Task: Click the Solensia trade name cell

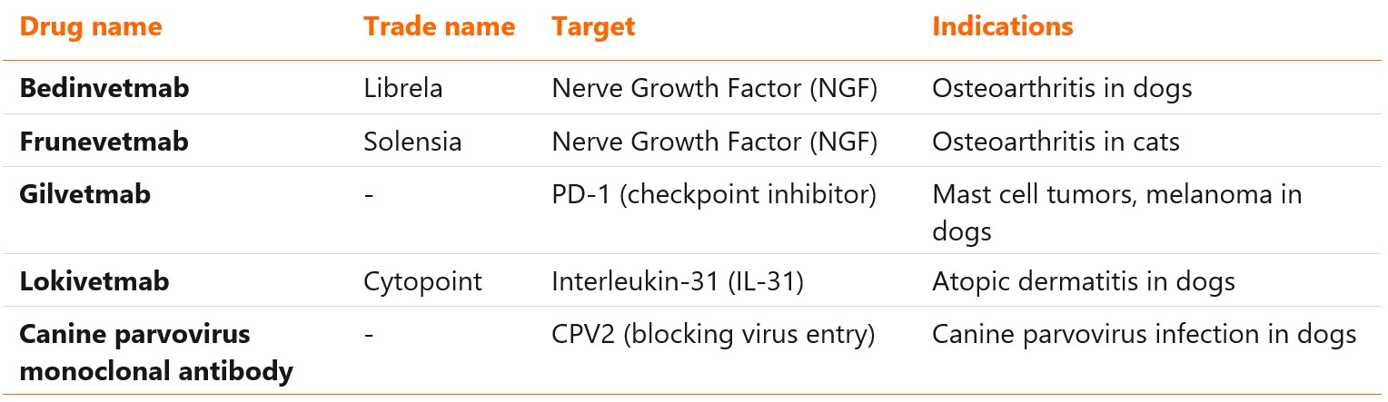Action: pyautogui.click(x=412, y=142)
